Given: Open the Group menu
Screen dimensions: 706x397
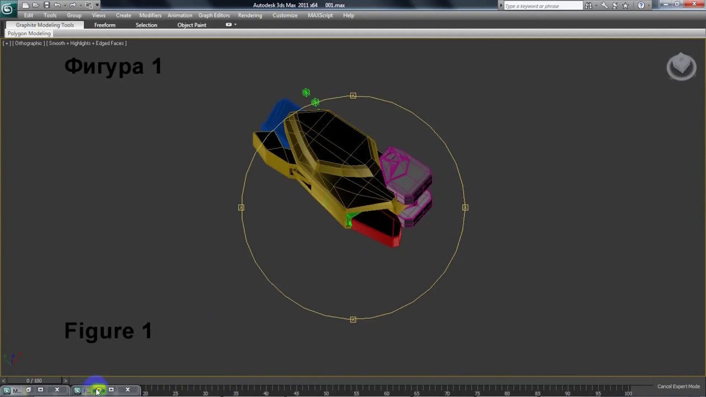Looking at the screenshot, I should [x=74, y=15].
